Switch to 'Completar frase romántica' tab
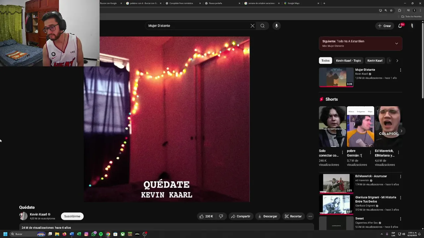The width and height of the screenshot is (424, 238). (x=184, y=3)
